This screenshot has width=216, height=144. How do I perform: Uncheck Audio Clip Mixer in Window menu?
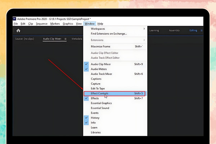pos(115,64)
